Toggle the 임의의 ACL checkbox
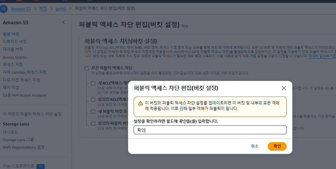 click(93, 100)
